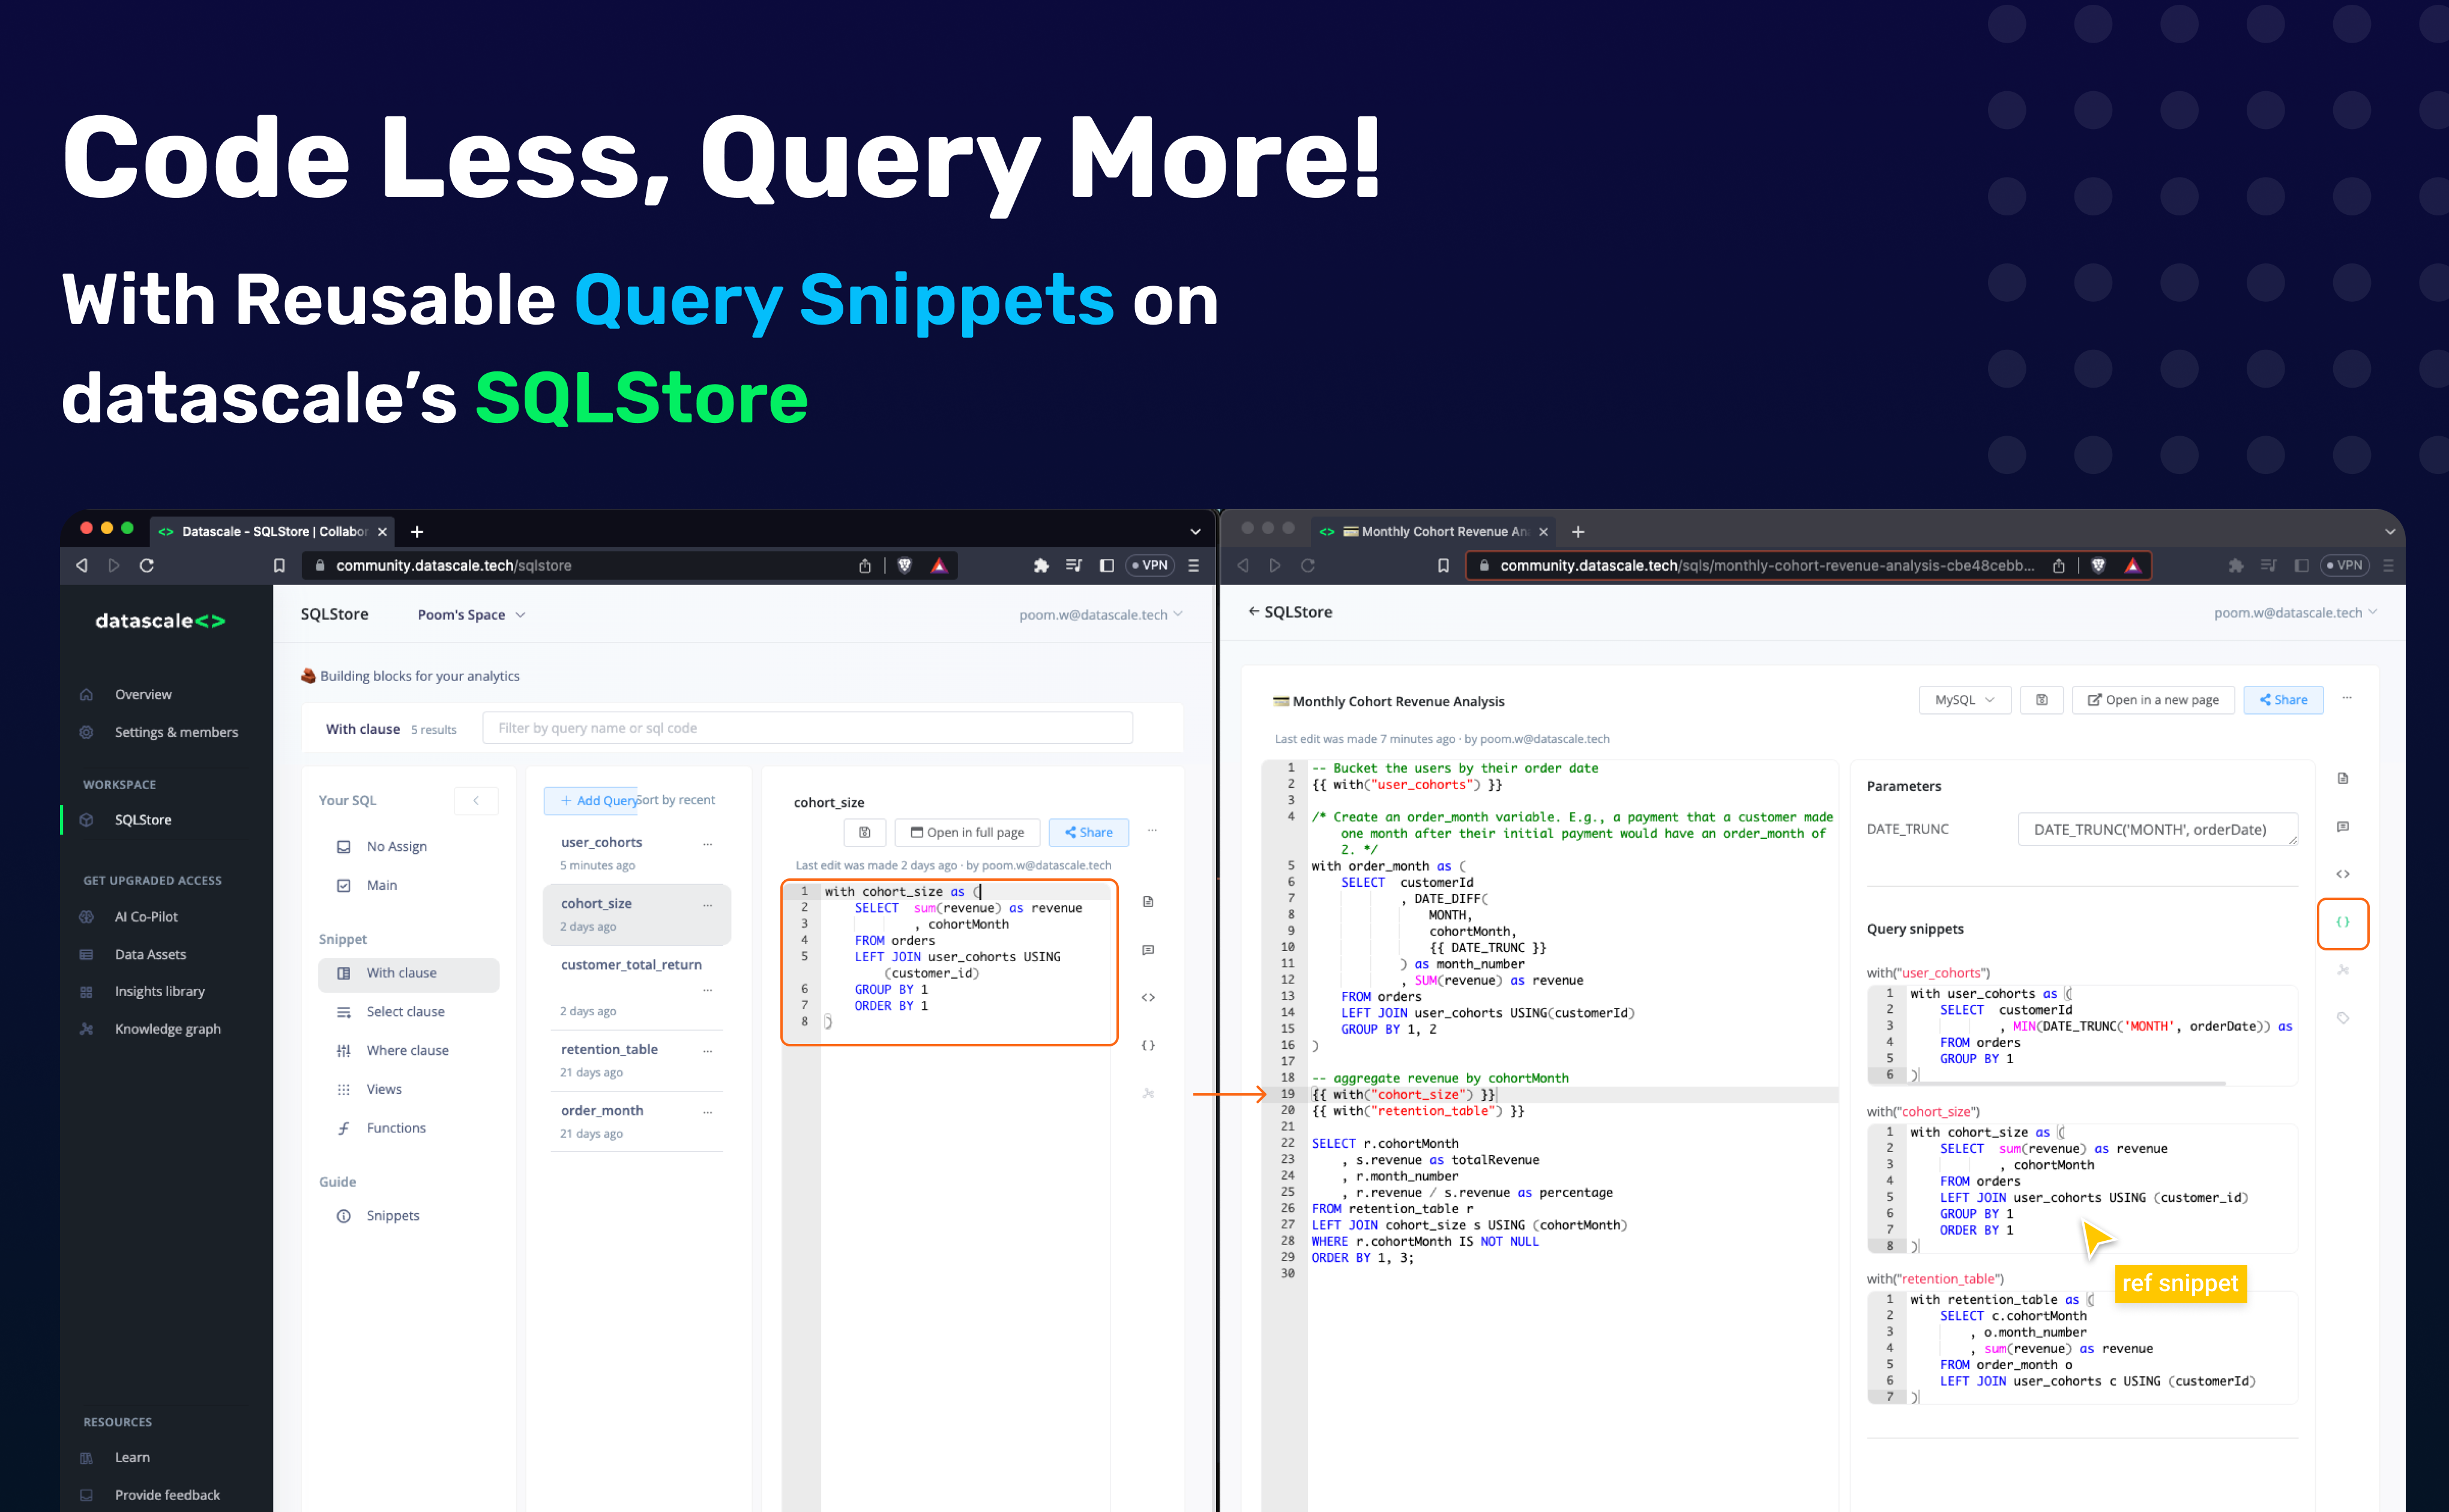Open code brackets icon beside cohort_size editor
Screen dimensions: 2449x1512
(1148, 998)
